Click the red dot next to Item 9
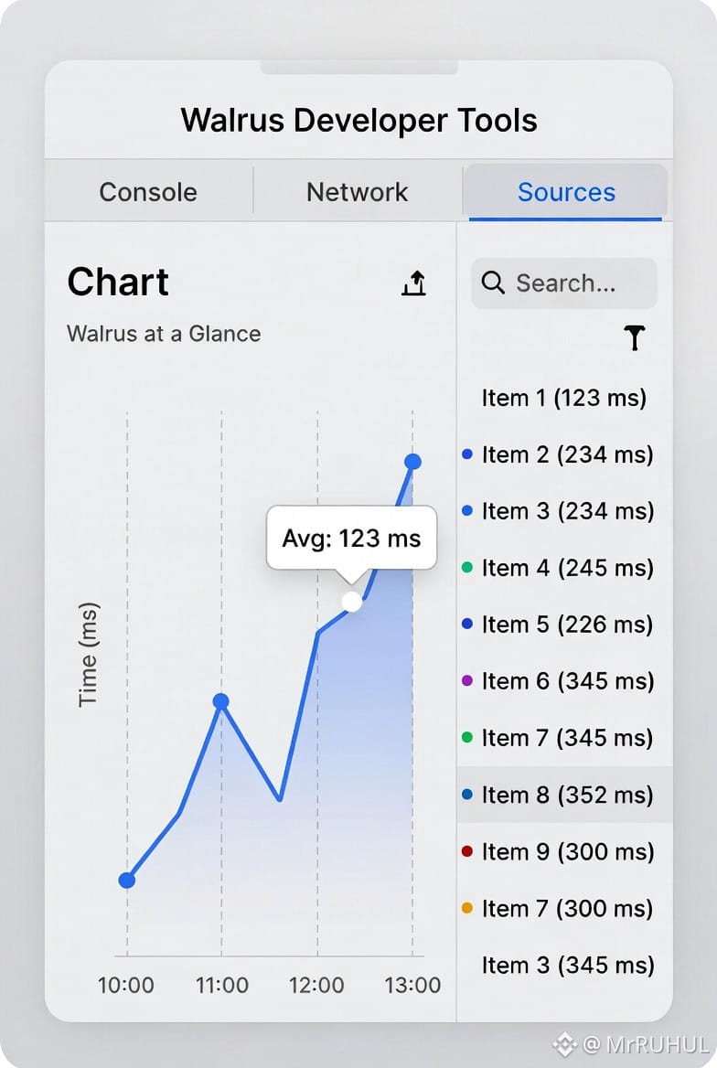 pyautogui.click(x=467, y=851)
